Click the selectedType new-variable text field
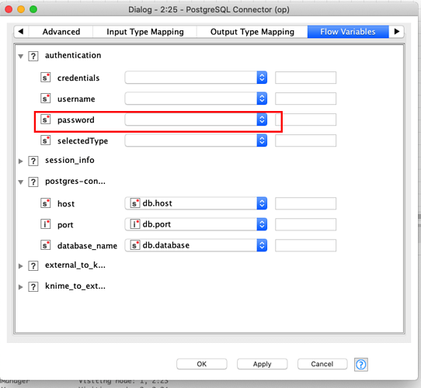The image size is (421, 388). [x=305, y=140]
